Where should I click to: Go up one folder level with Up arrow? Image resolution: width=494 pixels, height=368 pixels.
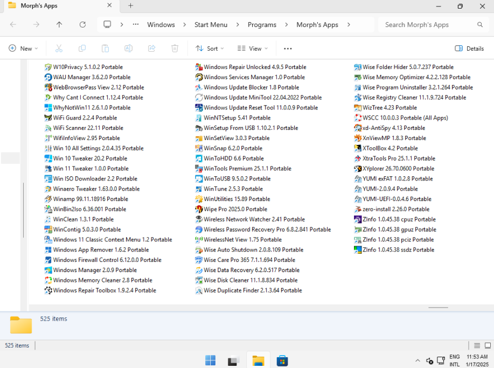59,25
